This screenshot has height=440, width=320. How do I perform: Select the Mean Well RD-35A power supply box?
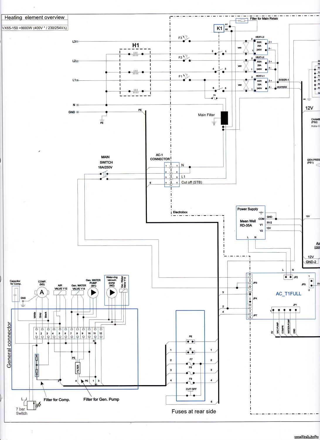[x=251, y=223]
